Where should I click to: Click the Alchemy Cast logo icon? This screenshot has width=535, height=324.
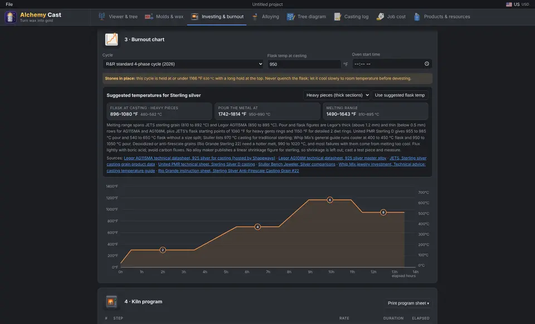pos(10,17)
